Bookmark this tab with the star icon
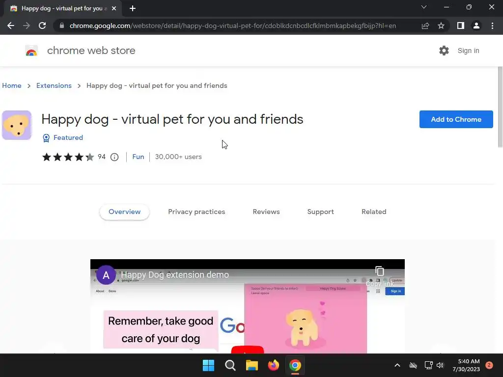Screen dimensions: 503x377 (441, 26)
